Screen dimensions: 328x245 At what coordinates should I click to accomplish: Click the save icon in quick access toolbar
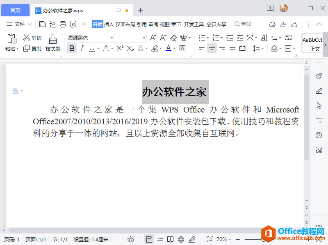coord(42,24)
